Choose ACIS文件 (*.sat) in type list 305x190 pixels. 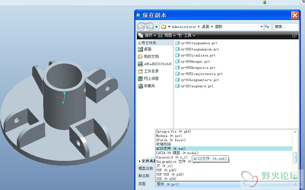coord(224,149)
